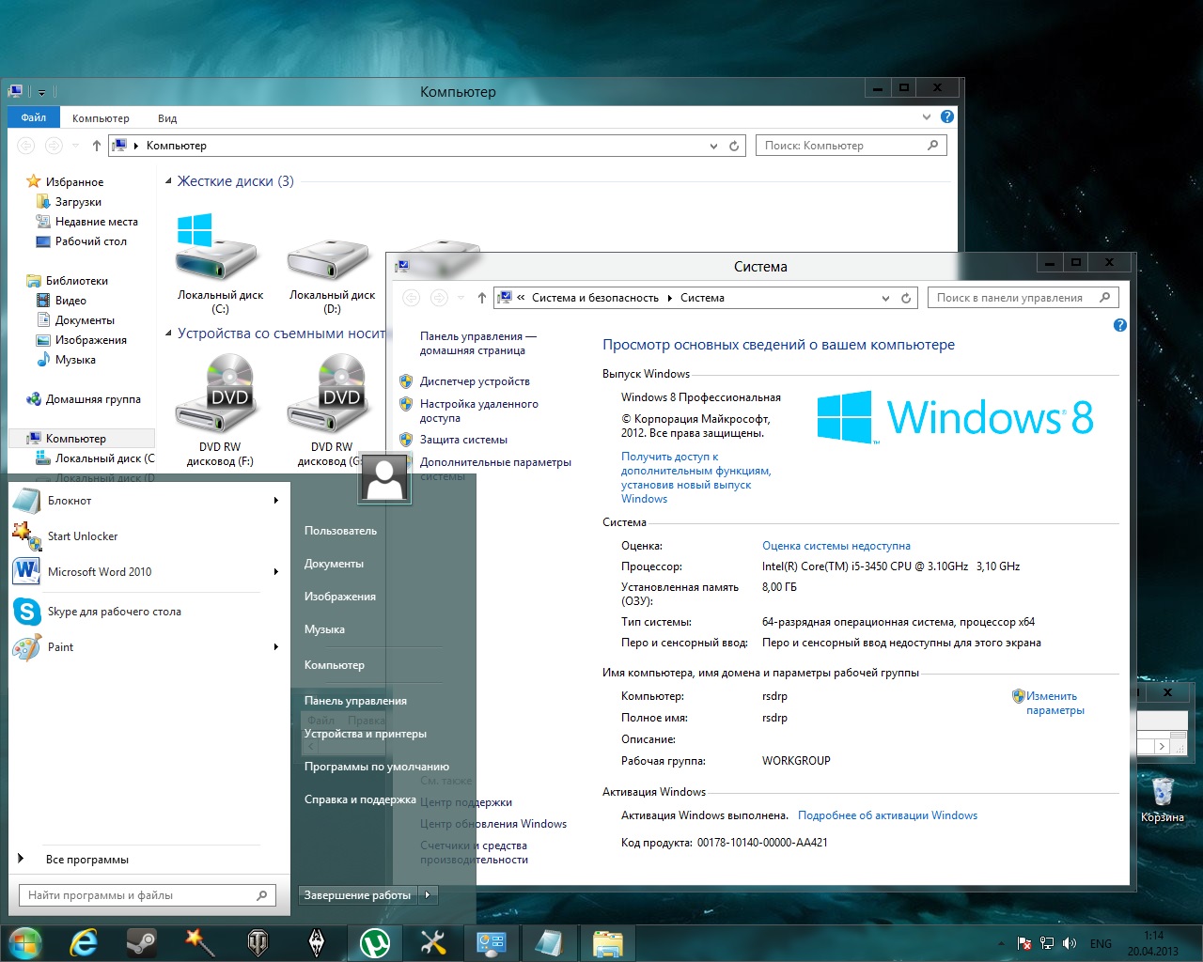This screenshot has height=962, width=1203.
Task: Click Change settings link (Изменить параметры)
Action: point(1055,703)
